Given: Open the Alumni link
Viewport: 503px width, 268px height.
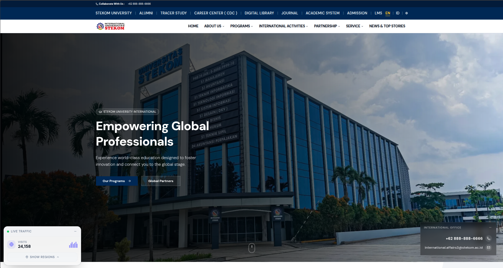Looking at the screenshot, I should pos(146,13).
